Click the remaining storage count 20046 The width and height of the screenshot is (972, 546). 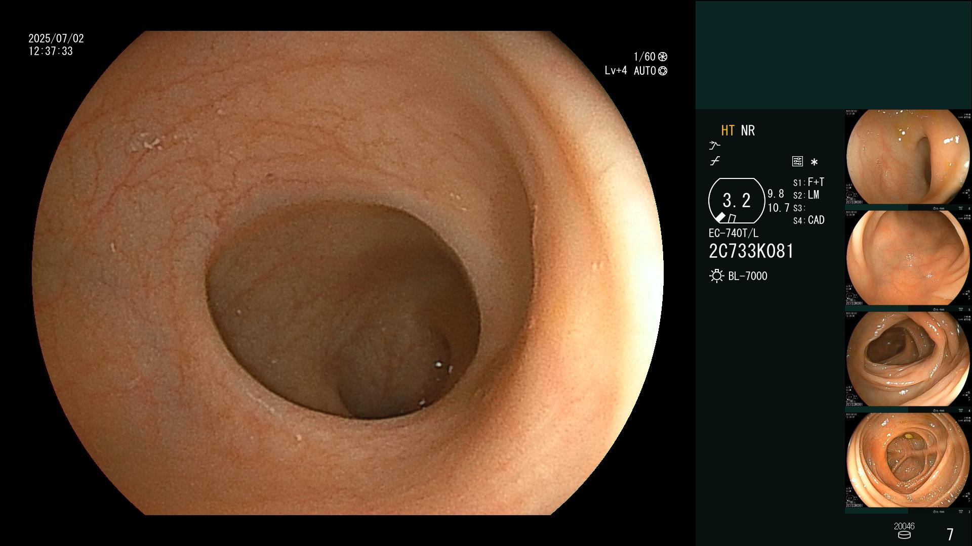pyautogui.click(x=904, y=526)
